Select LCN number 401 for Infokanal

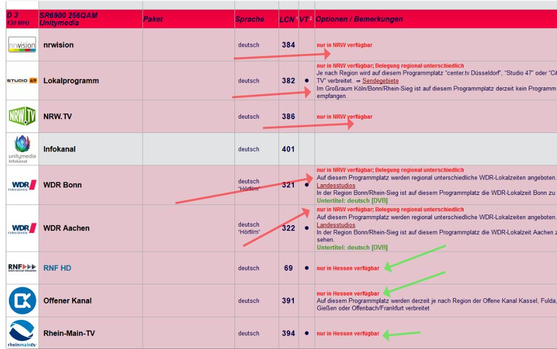click(x=288, y=149)
